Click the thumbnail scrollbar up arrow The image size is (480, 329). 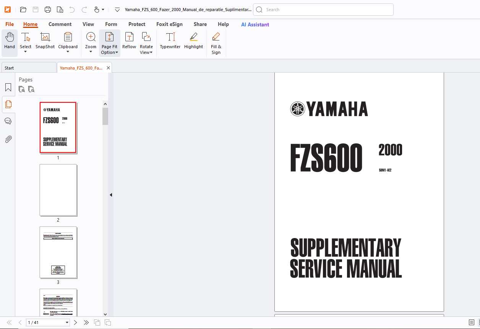click(105, 104)
